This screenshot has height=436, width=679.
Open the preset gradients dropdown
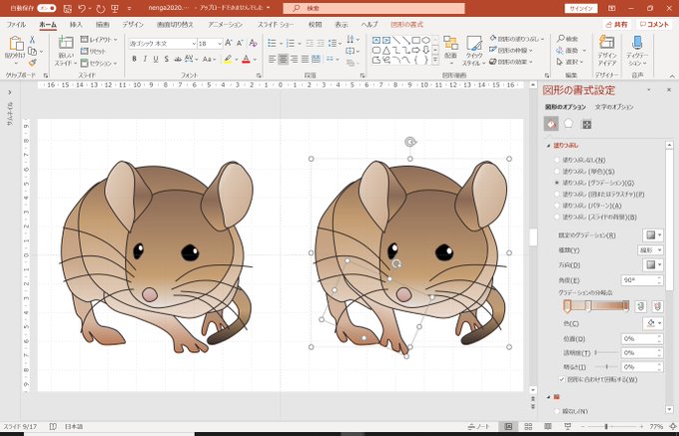[651, 234]
